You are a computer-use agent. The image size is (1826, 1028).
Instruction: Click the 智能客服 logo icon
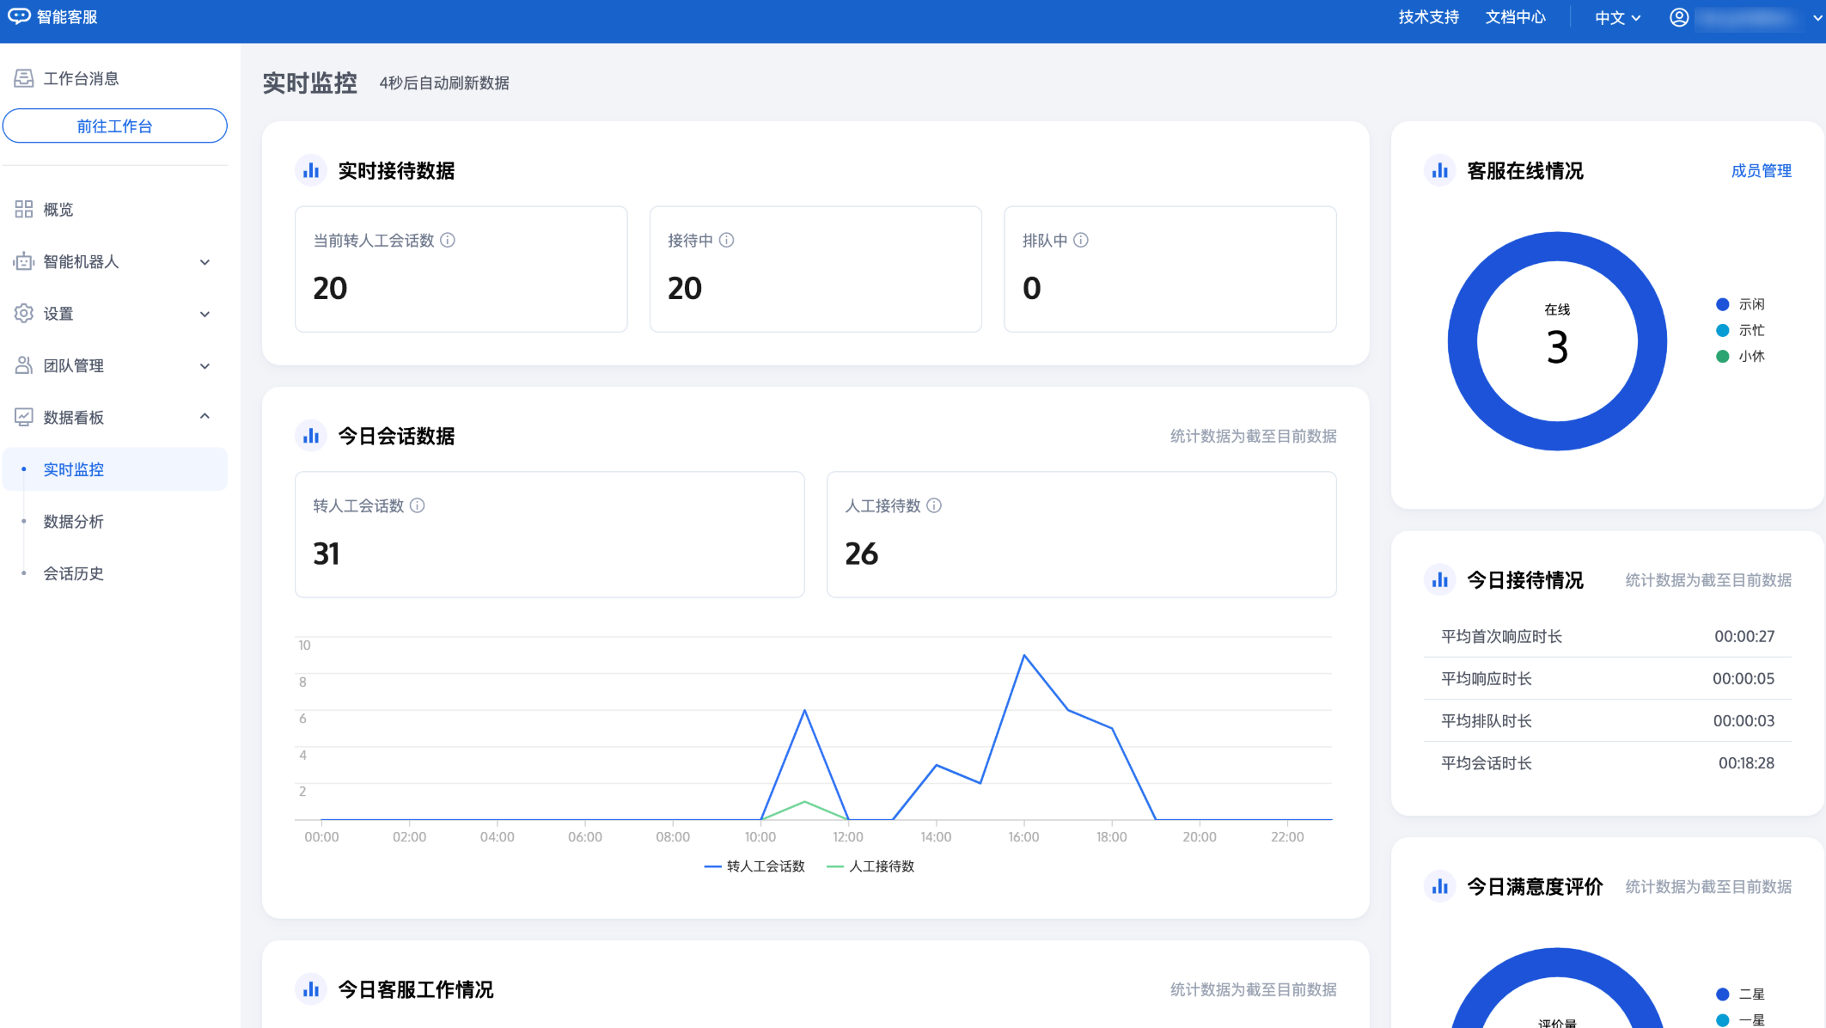click(19, 17)
